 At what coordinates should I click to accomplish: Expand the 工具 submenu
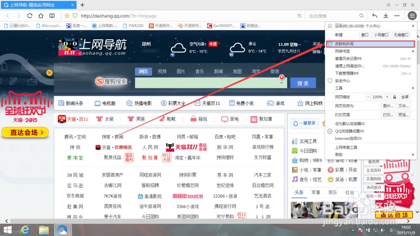[413, 88]
